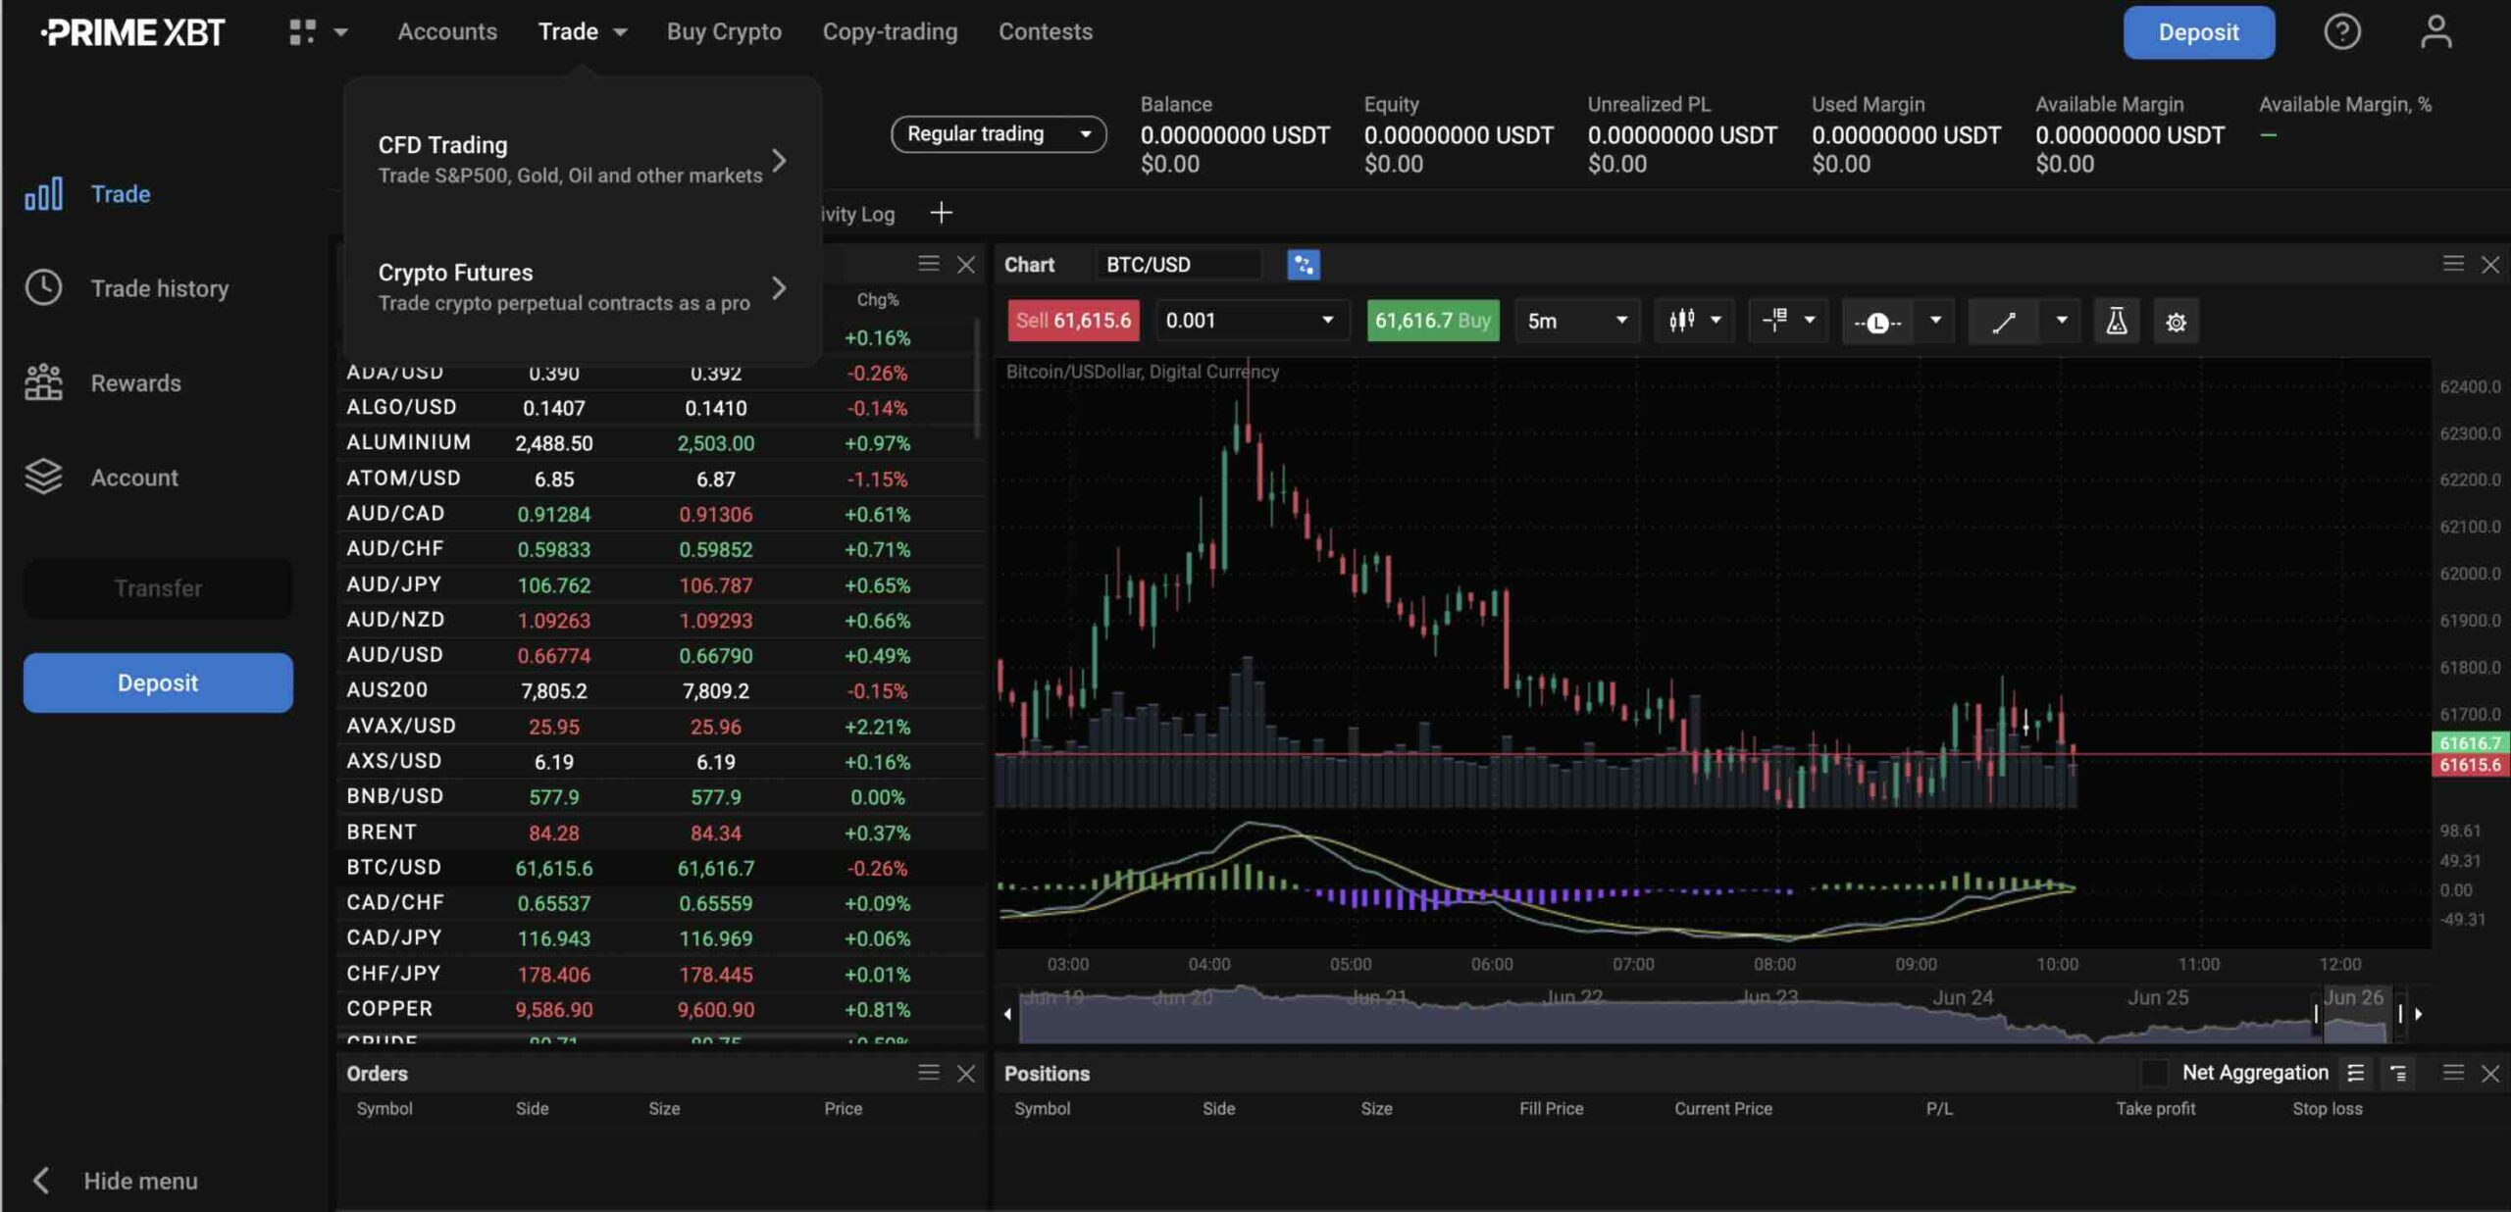Open the Positions panel hamburger menu

[x=2453, y=1073]
